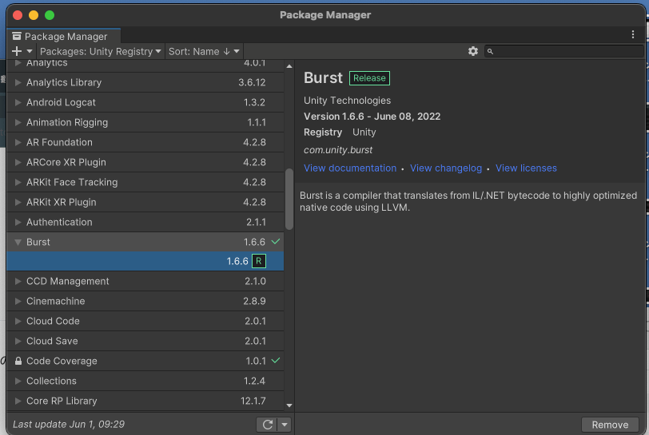649x435 pixels.
Task: Expand the Cloud Save package
Action: point(18,341)
